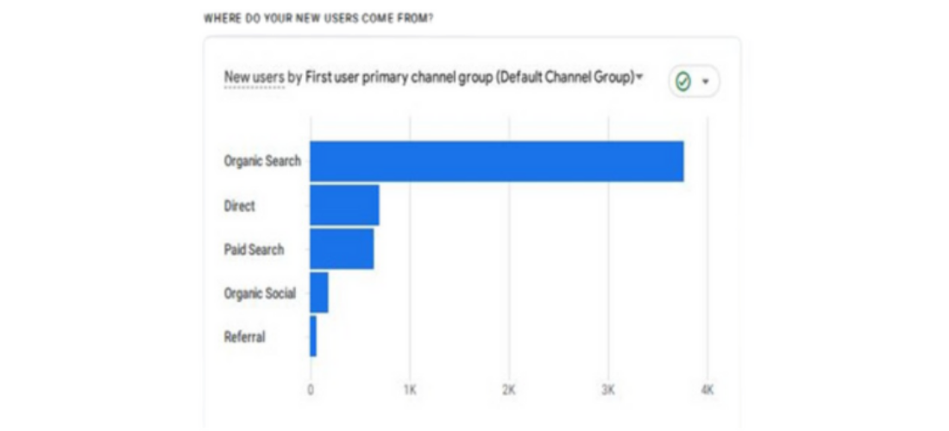Click the 3K axis tick label
The height and width of the screenshot is (431, 949).
click(608, 390)
